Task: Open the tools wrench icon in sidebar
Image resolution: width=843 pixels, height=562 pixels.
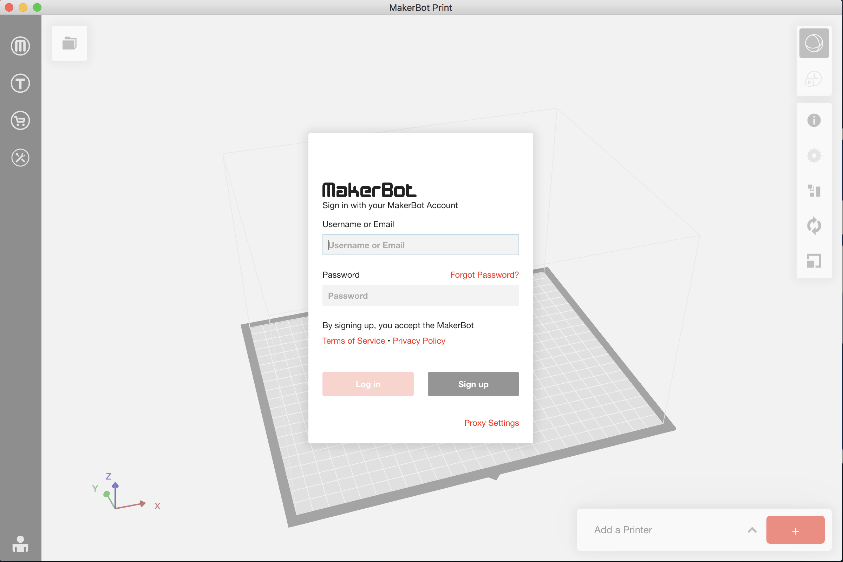Action: (x=20, y=158)
